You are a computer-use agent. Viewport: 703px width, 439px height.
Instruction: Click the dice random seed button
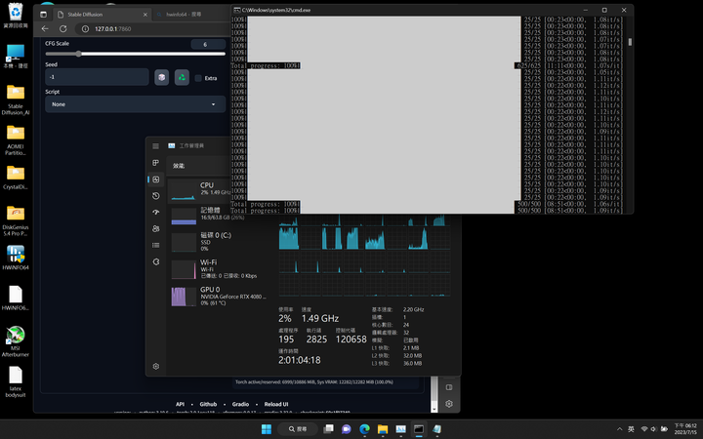tap(162, 77)
